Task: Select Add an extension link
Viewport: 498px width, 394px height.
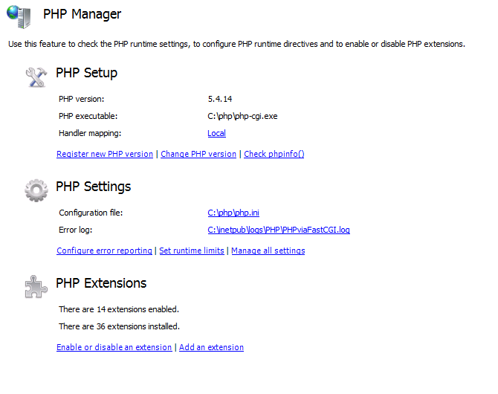Action: pos(212,347)
